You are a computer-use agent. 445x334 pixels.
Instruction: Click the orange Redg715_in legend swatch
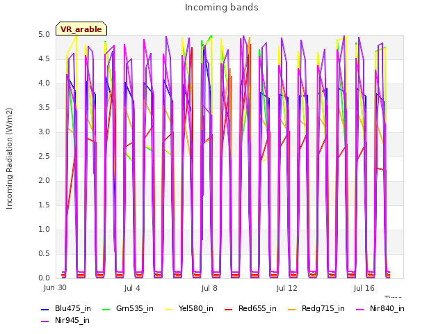pos(291,309)
